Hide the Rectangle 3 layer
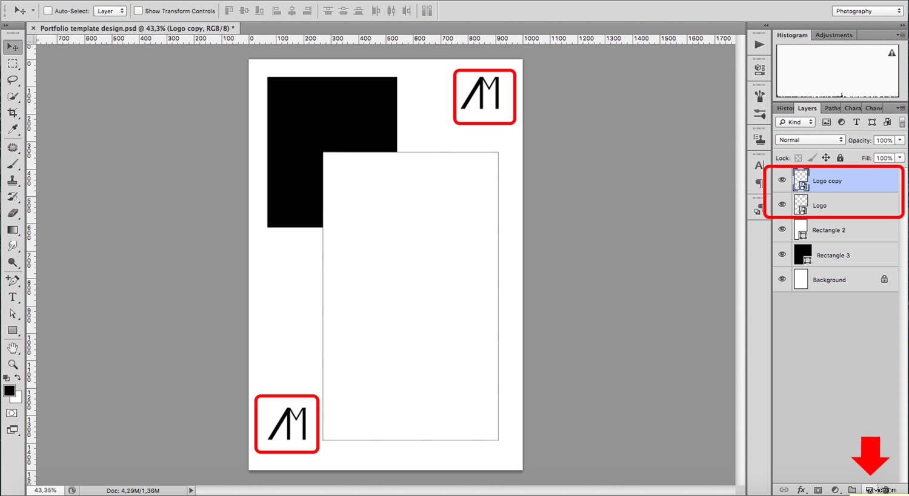909x496 pixels. [782, 254]
